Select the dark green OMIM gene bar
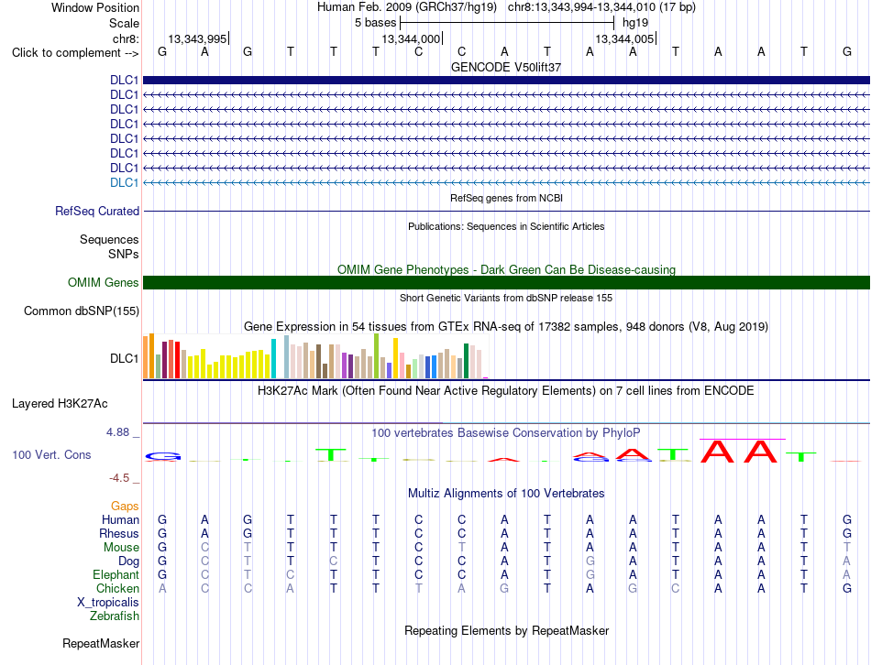The width and height of the screenshot is (871, 665). (x=506, y=282)
